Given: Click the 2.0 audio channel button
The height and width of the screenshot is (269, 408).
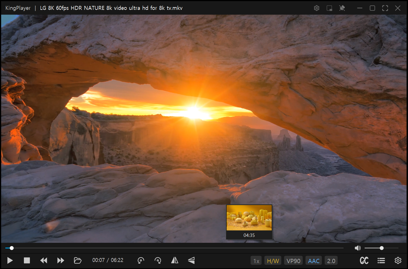Looking at the screenshot, I should (331, 261).
